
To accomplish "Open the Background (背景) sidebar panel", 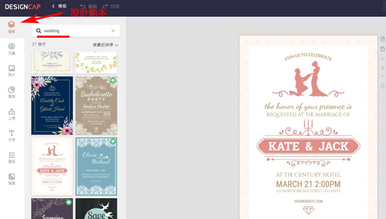I will coord(12,179).
